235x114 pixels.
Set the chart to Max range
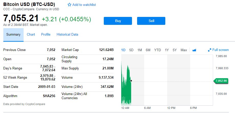coord(184,50)
